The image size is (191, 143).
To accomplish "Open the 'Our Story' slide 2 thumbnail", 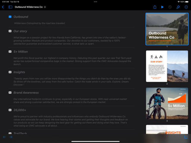I will 167,66.
